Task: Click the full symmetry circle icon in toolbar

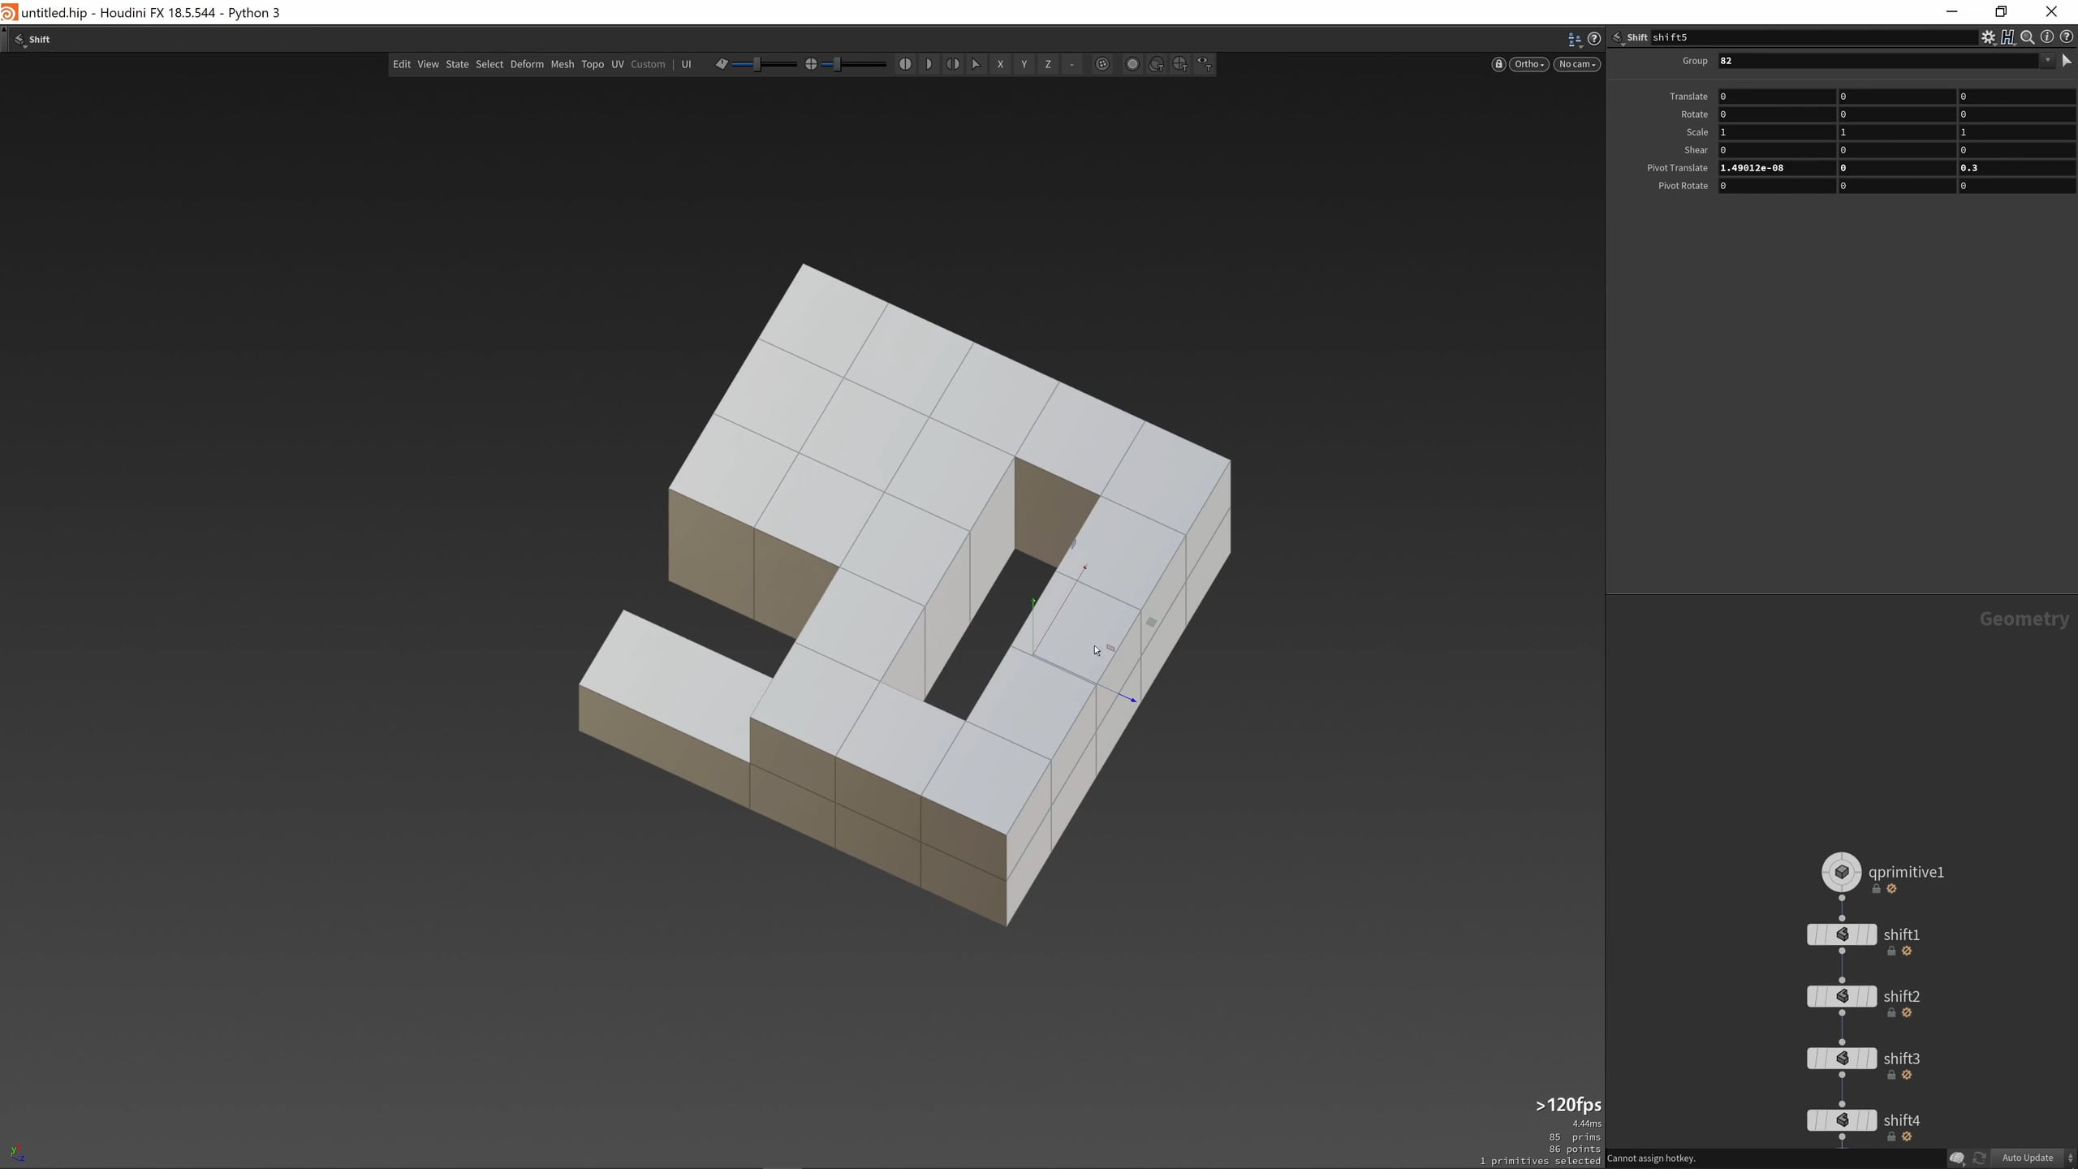Action: pos(905,64)
